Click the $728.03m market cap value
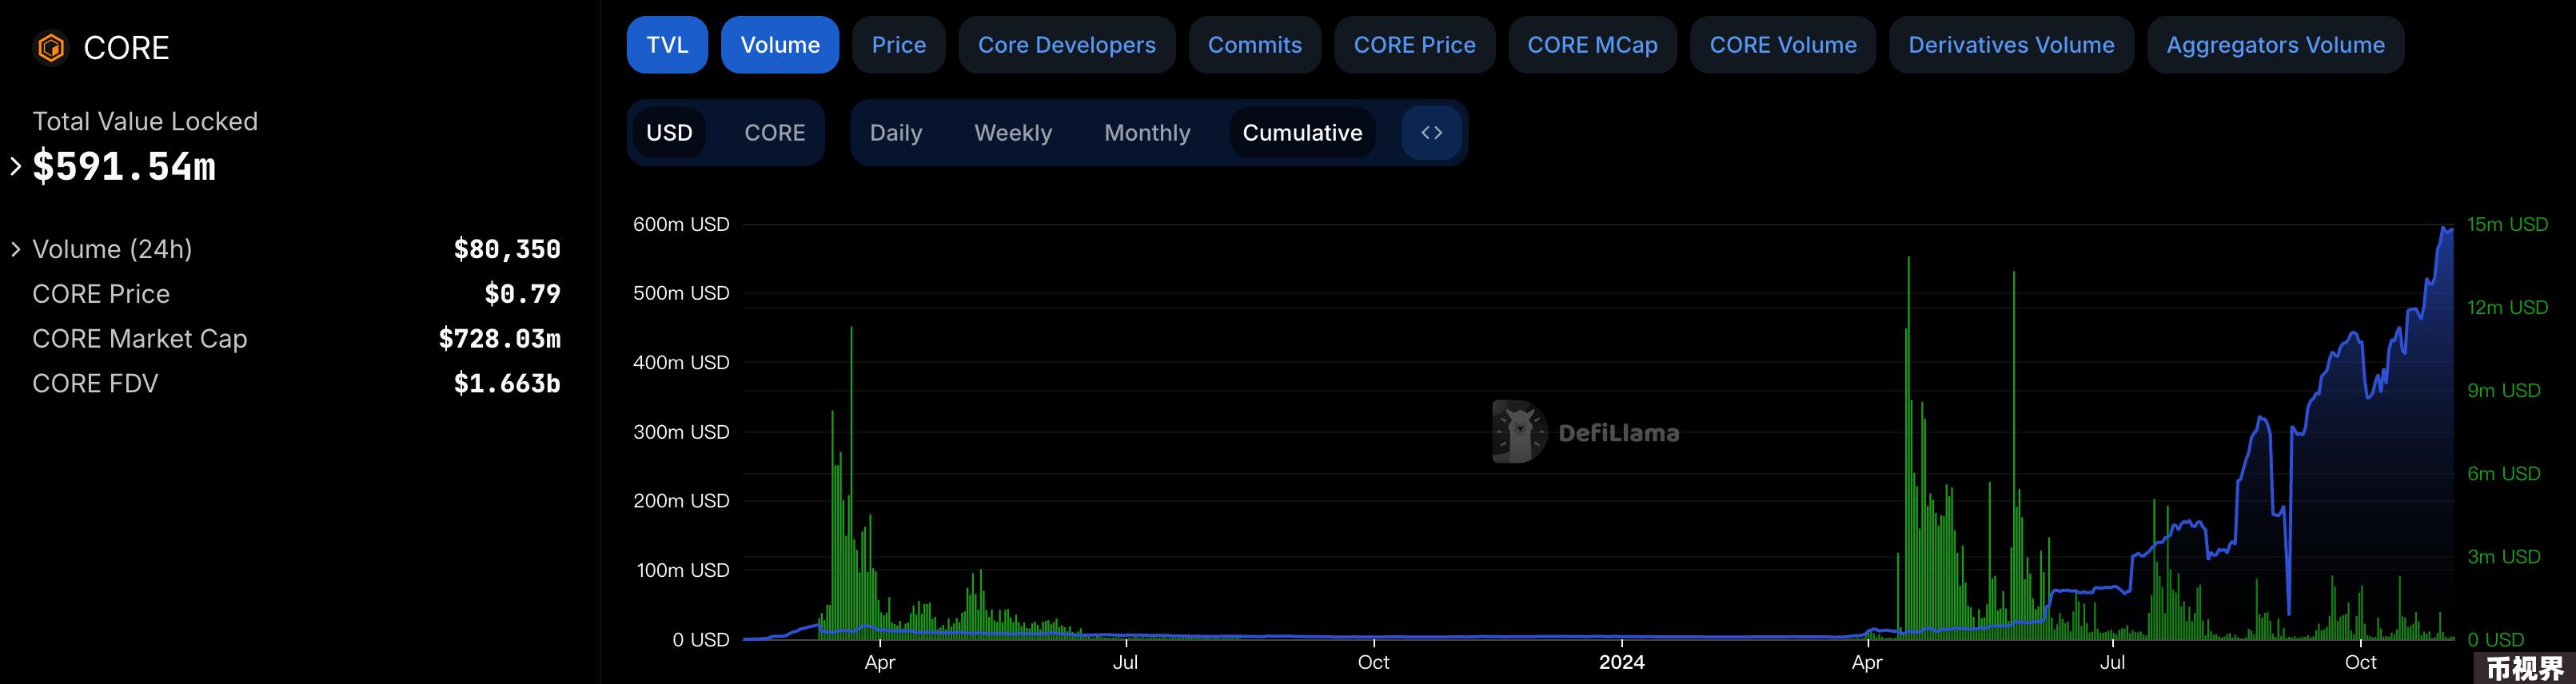 click(499, 339)
